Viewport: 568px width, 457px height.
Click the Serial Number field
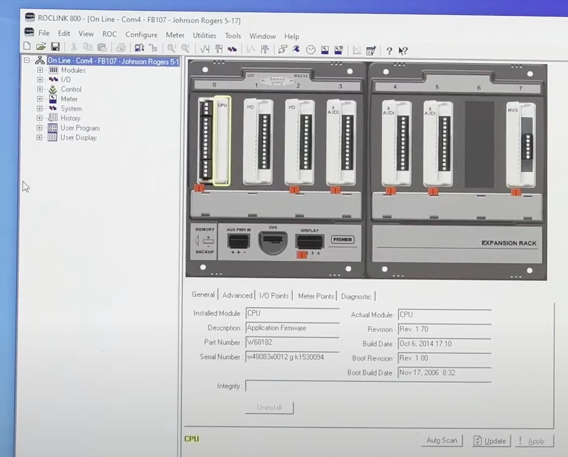click(293, 357)
